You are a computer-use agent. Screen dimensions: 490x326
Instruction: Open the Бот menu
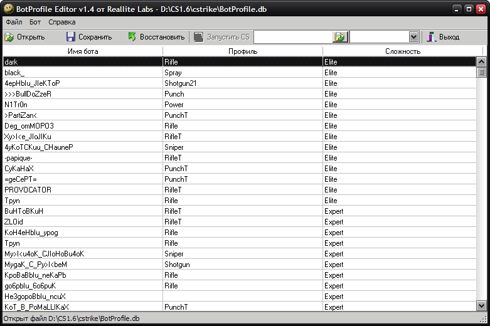(x=35, y=22)
